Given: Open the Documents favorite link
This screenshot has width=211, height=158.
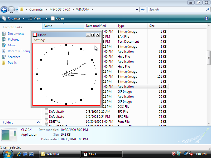Looking at the screenshot, I should click(16, 34).
